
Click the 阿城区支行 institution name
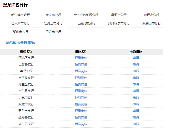point(26,58)
